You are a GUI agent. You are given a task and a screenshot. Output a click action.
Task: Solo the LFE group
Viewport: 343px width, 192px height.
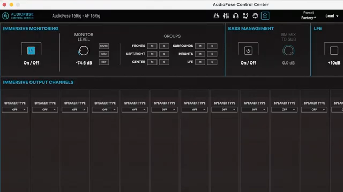coord(212,62)
